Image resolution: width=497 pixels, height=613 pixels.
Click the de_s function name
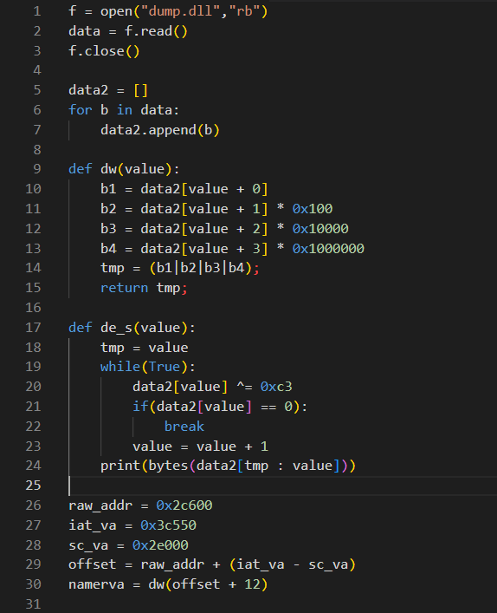point(116,327)
